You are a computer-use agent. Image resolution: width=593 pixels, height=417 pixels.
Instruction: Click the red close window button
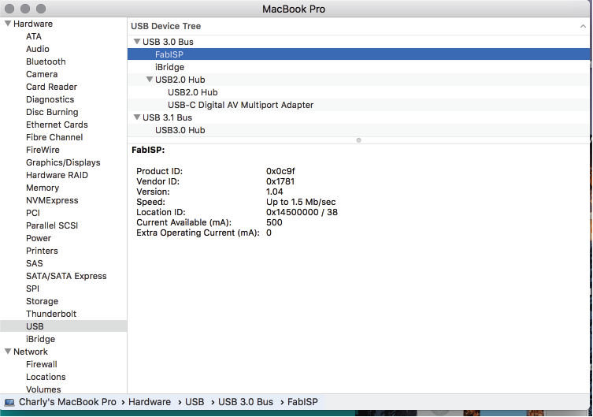(x=9, y=9)
